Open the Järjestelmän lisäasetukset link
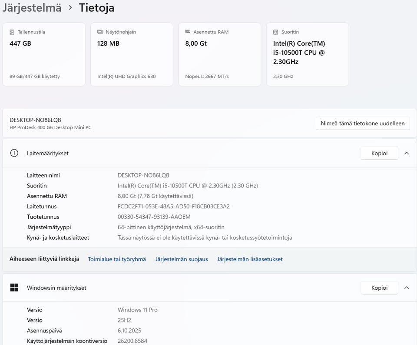Image resolution: width=417 pixels, height=345 pixels. [x=250, y=259]
